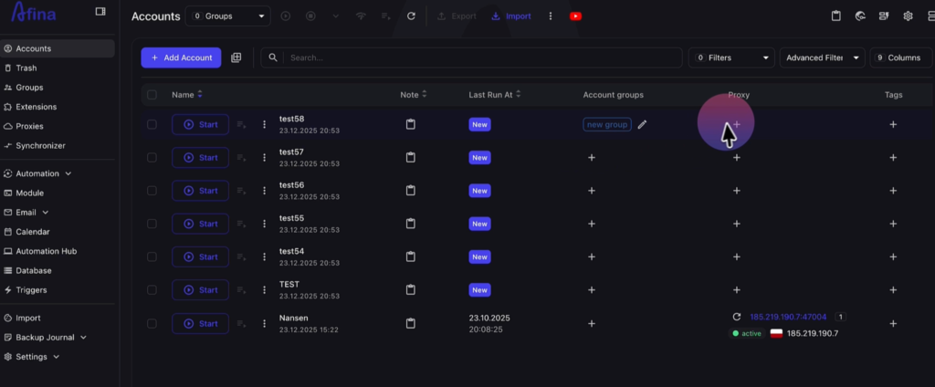Open three-dot menu for test57

[264, 157]
